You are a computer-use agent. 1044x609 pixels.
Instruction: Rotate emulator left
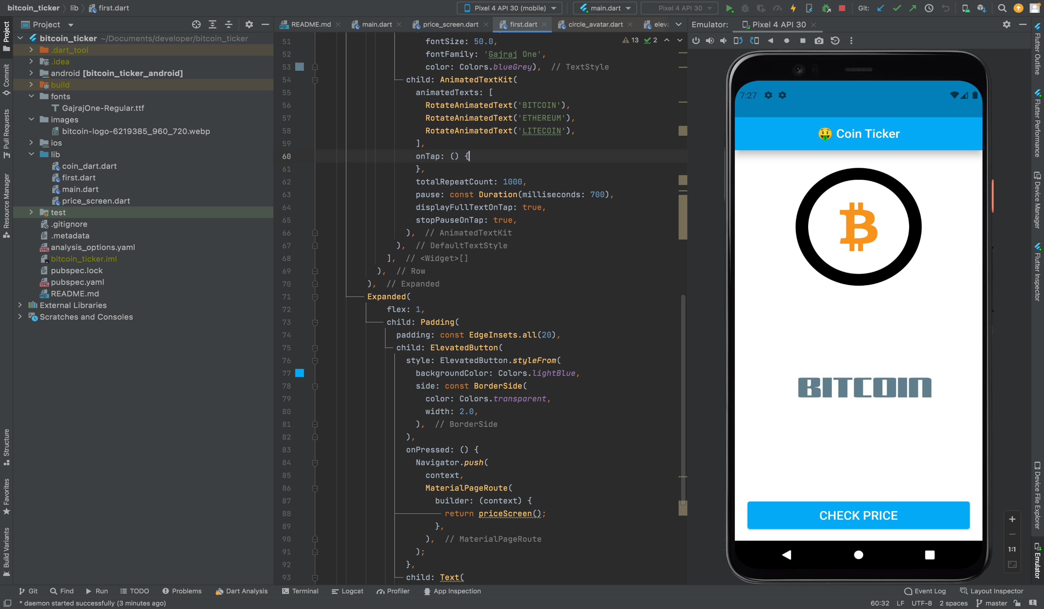pyautogui.click(x=738, y=41)
